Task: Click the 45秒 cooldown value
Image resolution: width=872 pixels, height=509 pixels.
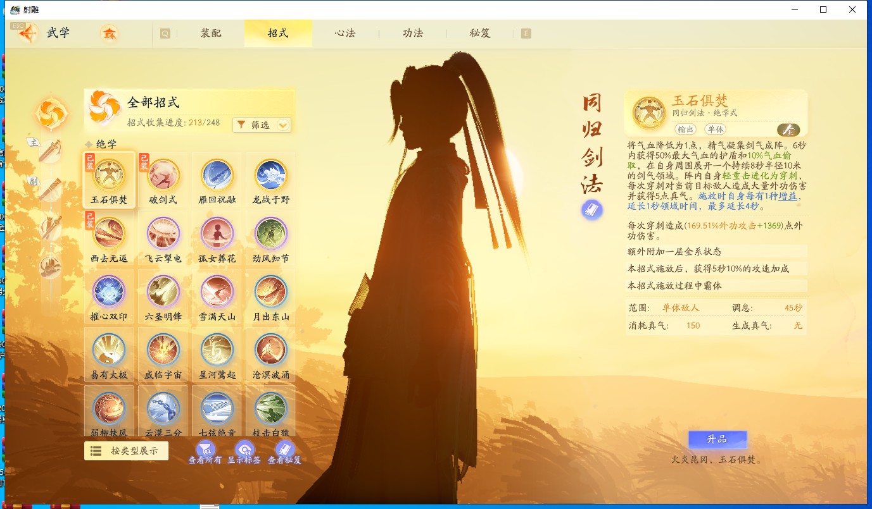Action: 793,308
